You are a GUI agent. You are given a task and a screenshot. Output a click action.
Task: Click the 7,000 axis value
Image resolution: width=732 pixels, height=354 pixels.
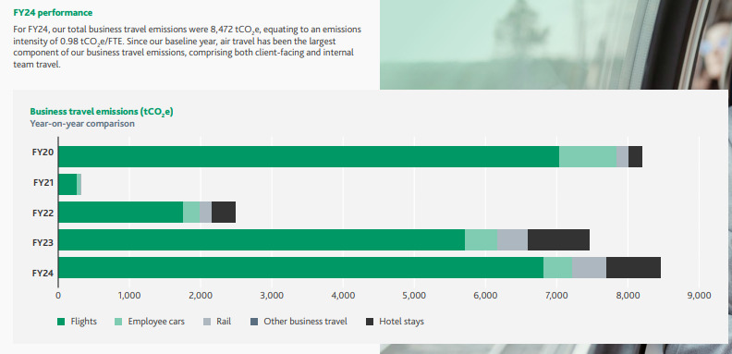click(556, 295)
